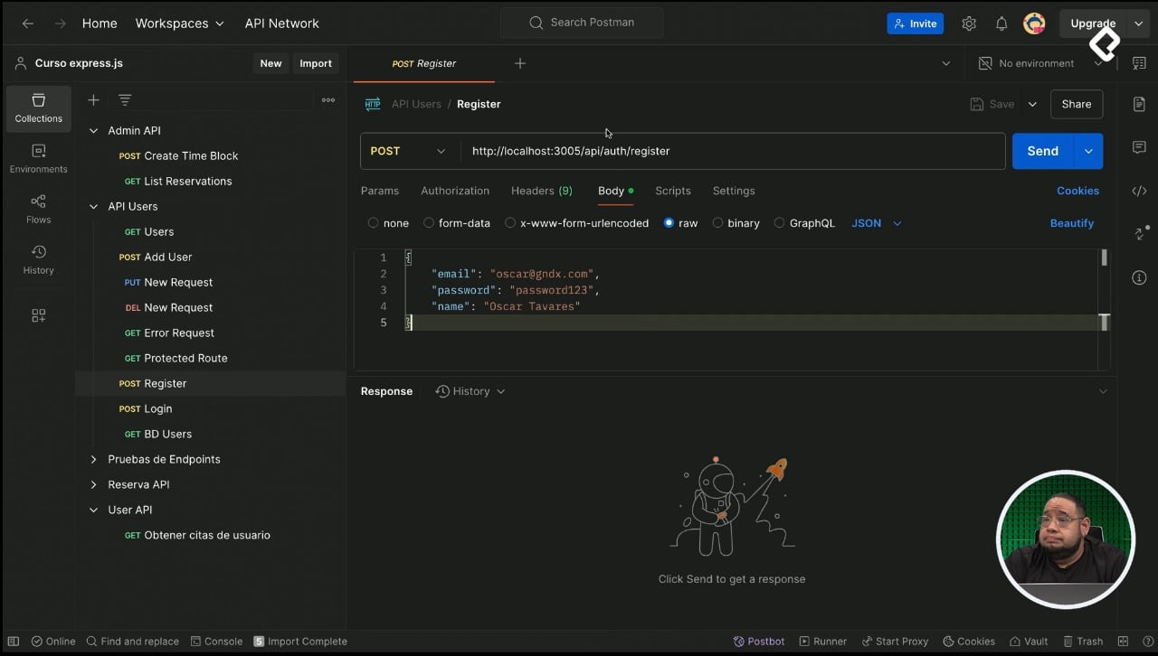Click the plus icon to create a collection
Viewport: 1158px width, 656px height.
[93, 100]
